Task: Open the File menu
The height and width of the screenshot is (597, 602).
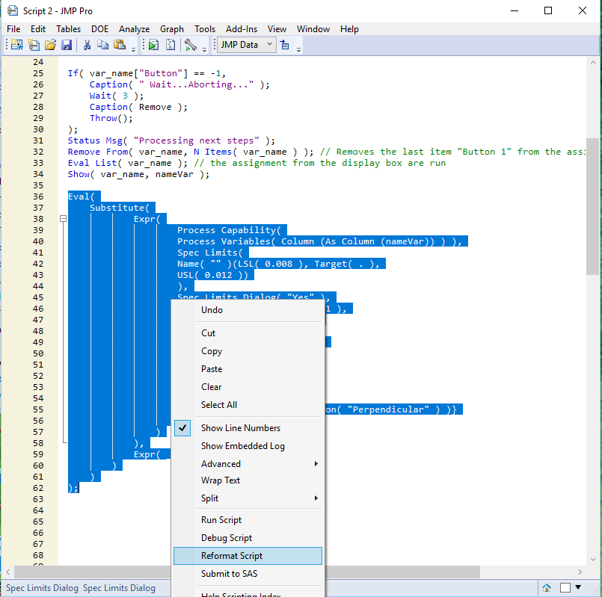Action: 13,29
